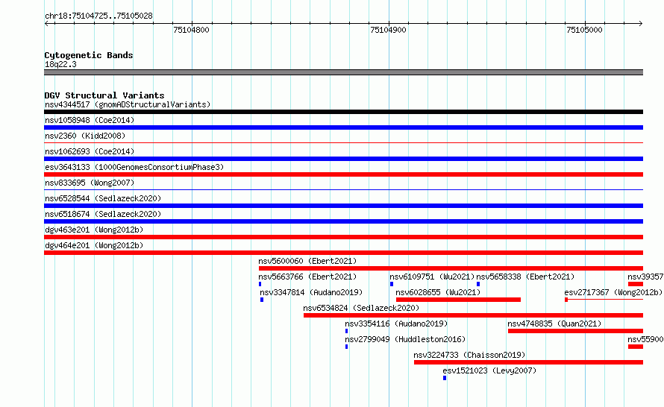This screenshot has height=407, width=664.
Task: Click the 18q22.3 band label
Action: 60,64
